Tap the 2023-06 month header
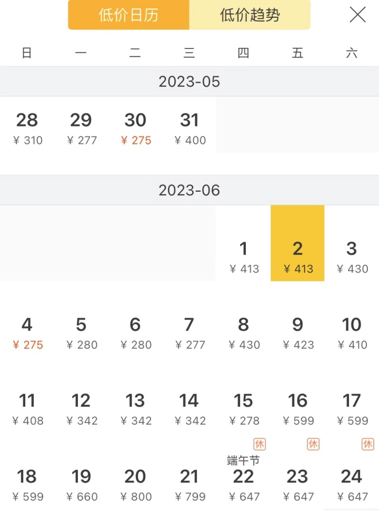Image resolution: width=379 pixels, height=511 pixels. pos(189,190)
